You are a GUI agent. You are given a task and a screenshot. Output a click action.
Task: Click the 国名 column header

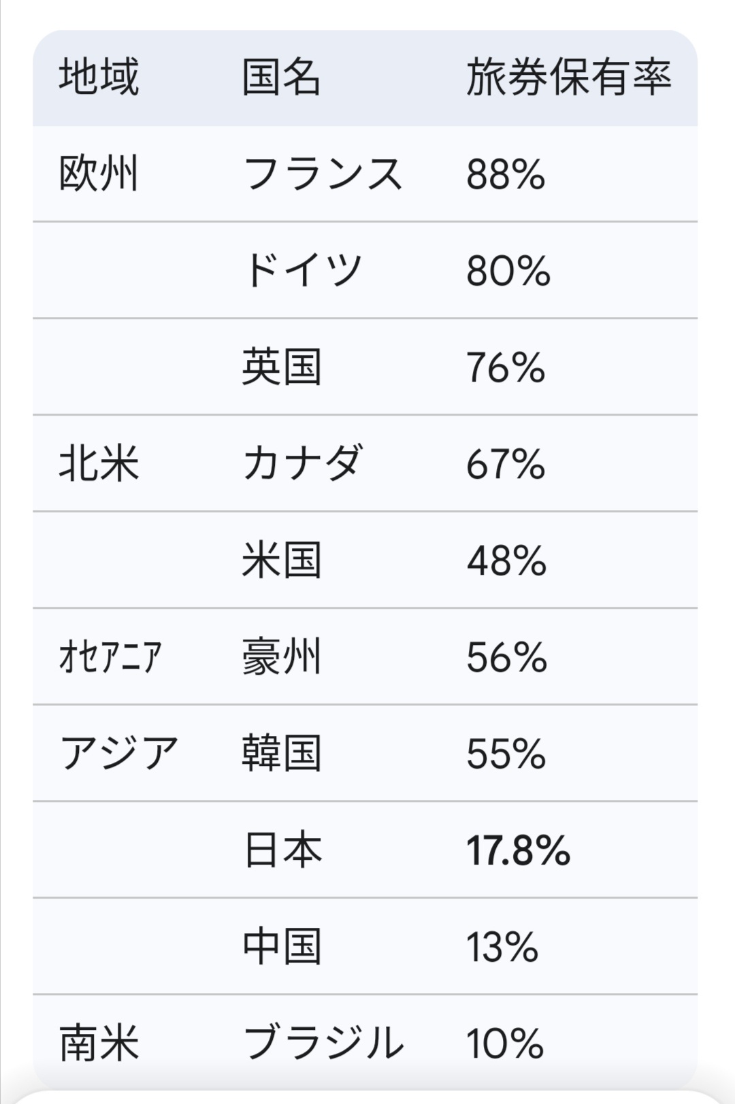281,77
